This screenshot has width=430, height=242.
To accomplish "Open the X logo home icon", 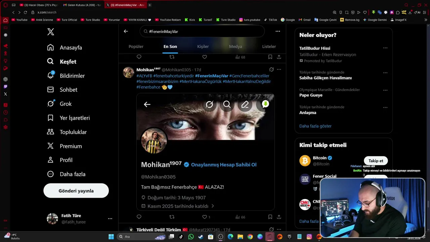I will 50,32.
